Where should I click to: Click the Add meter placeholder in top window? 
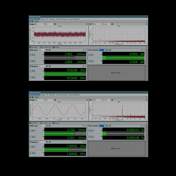[x=116, y=73]
